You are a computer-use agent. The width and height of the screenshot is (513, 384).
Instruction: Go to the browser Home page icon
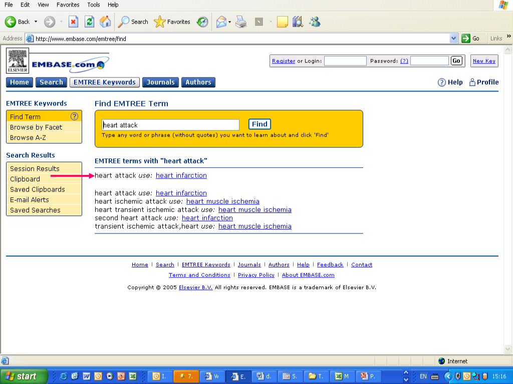(x=105, y=22)
